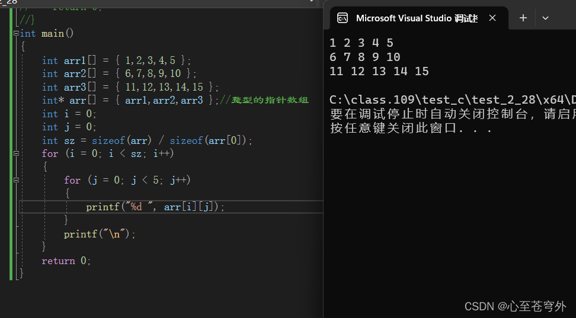Select the Microsoft Visual Studio debug console tab
The height and width of the screenshot is (318, 576).
click(x=415, y=18)
